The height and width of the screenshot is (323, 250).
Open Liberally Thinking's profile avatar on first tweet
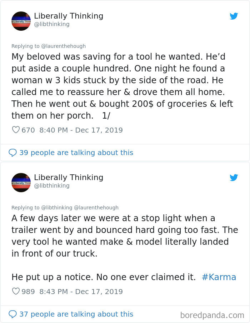(21, 21)
